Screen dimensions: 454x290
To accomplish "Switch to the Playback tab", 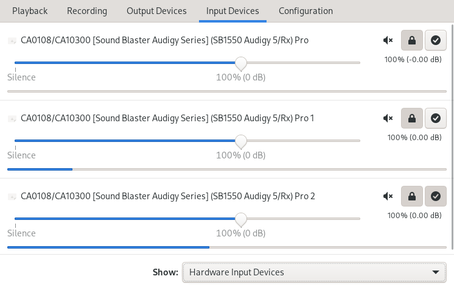I will tap(30, 11).
